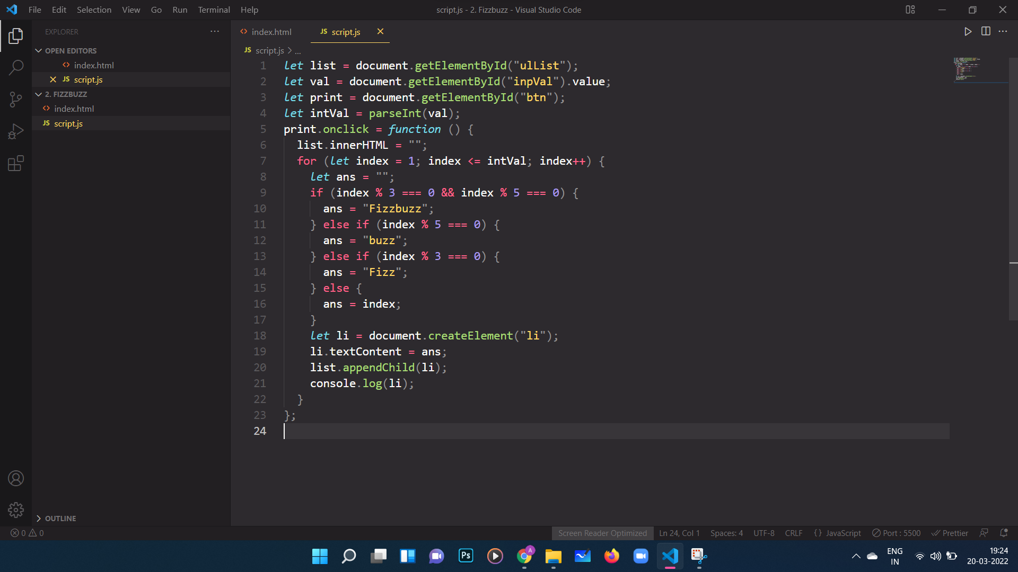
Task: Open the Extensions view
Action: click(x=16, y=163)
